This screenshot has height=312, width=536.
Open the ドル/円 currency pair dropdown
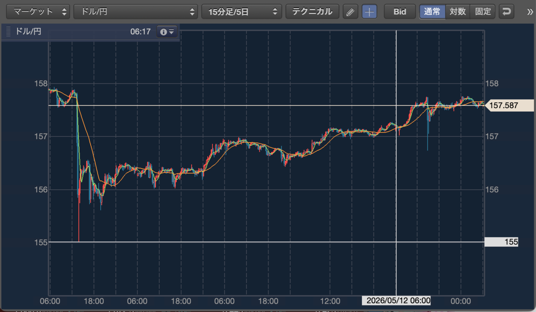[135, 12]
